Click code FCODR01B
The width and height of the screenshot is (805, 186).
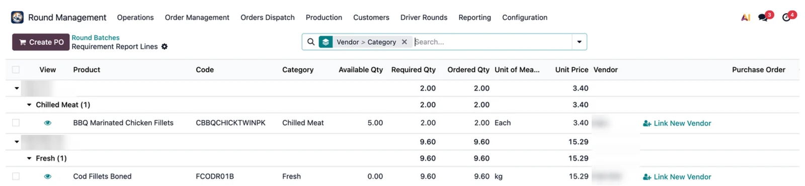(x=215, y=176)
